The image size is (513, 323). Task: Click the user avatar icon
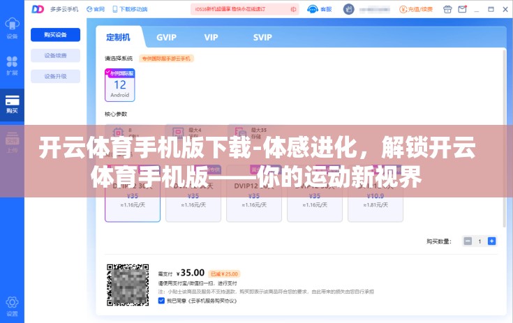[349, 9]
